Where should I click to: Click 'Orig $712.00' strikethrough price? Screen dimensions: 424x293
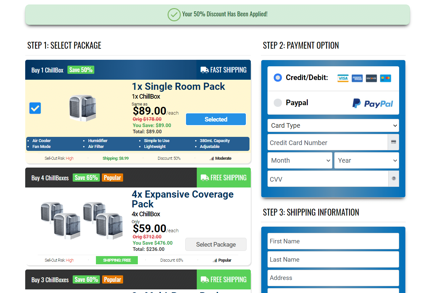[x=147, y=237]
